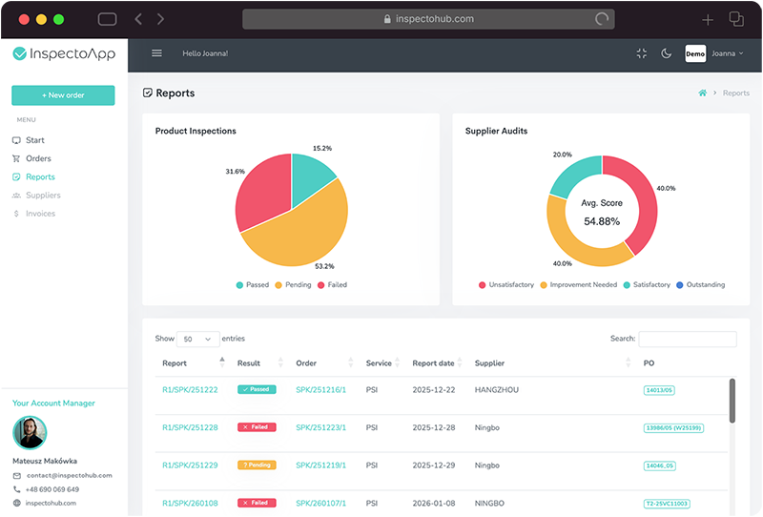Open a new browser tab plus icon
This screenshot has width=763, height=517.
coord(708,19)
